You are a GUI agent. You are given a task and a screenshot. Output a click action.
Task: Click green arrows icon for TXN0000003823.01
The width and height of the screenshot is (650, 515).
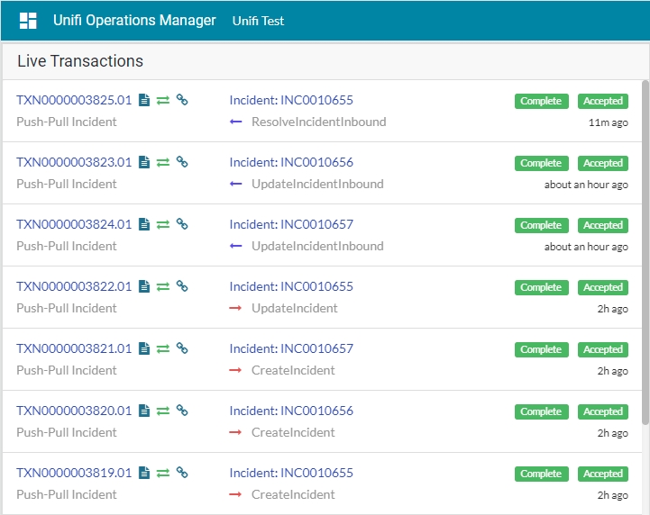pyautogui.click(x=163, y=163)
